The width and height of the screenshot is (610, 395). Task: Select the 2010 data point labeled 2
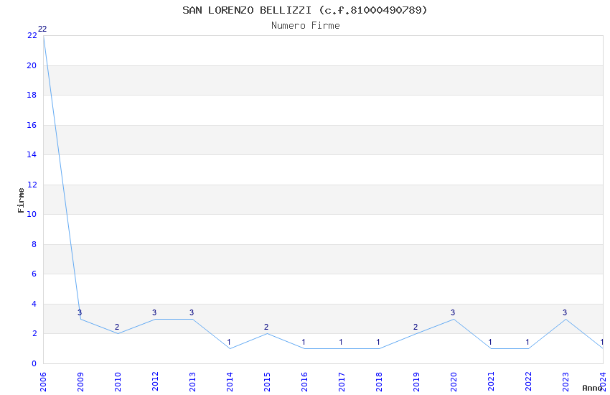click(118, 333)
